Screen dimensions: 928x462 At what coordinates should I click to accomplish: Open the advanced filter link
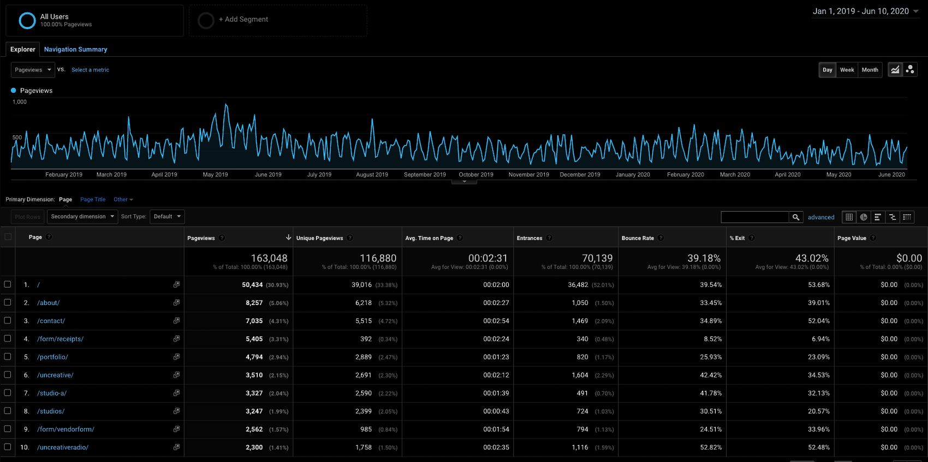pyautogui.click(x=821, y=217)
